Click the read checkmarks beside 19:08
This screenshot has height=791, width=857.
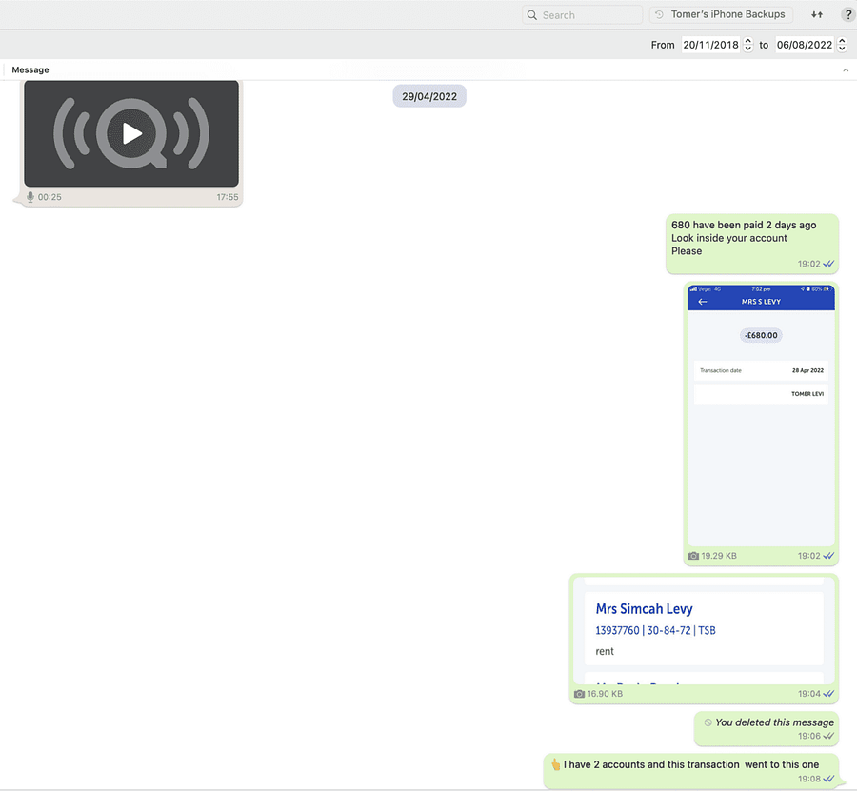[828, 779]
